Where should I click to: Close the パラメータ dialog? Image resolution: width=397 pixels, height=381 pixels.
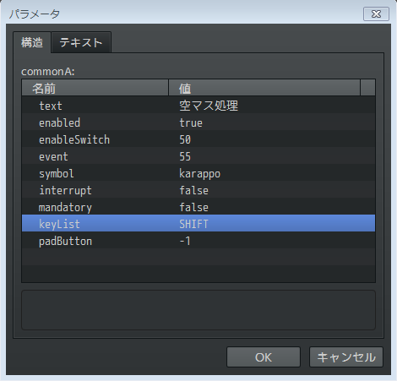pos(376,14)
